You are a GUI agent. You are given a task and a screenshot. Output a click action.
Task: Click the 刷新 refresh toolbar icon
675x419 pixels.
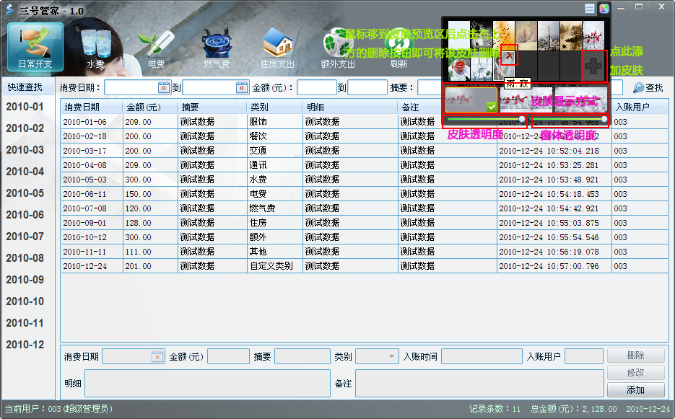(399, 48)
